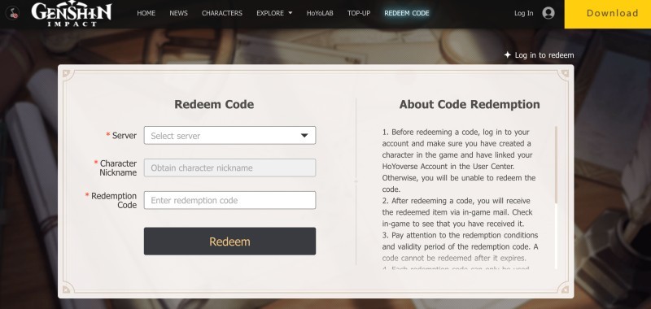The width and height of the screenshot is (651, 309).
Task: Click the yellow Download button
Action: 608,14
